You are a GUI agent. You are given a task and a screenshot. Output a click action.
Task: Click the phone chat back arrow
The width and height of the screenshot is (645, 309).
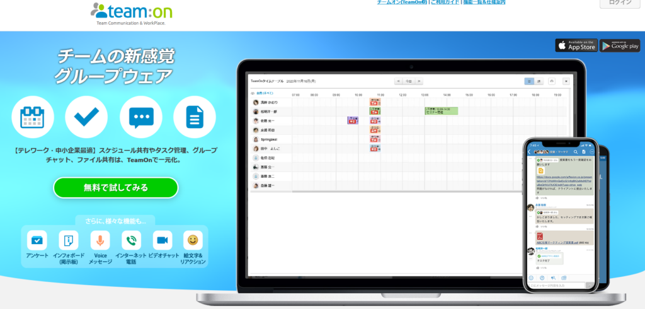(x=529, y=152)
